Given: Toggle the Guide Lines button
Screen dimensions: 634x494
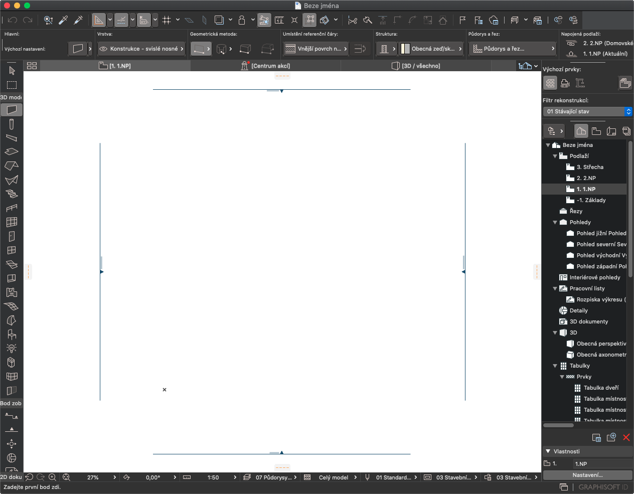Looking at the screenshot, I should click(99, 20).
